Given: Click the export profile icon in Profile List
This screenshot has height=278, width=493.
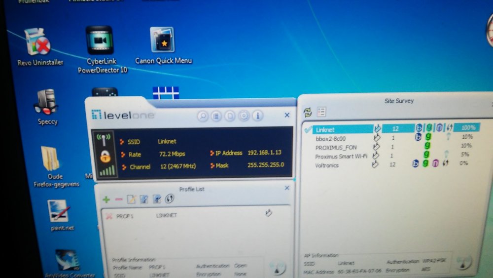Looking at the screenshot, I should 157,199.
